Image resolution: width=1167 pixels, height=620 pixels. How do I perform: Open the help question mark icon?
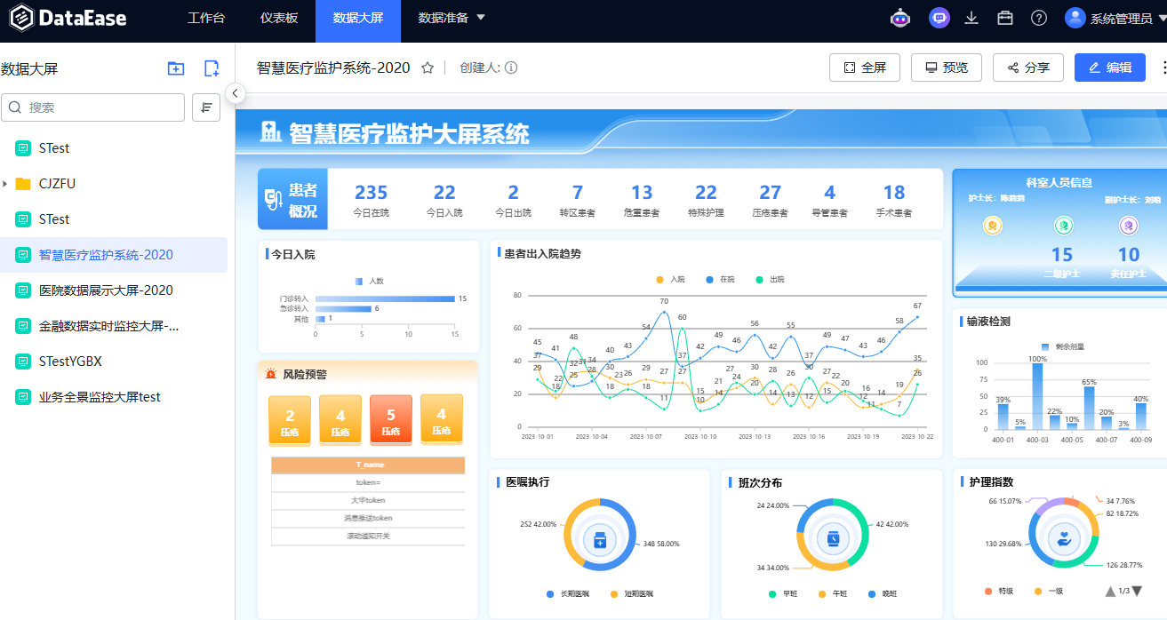click(x=1038, y=18)
